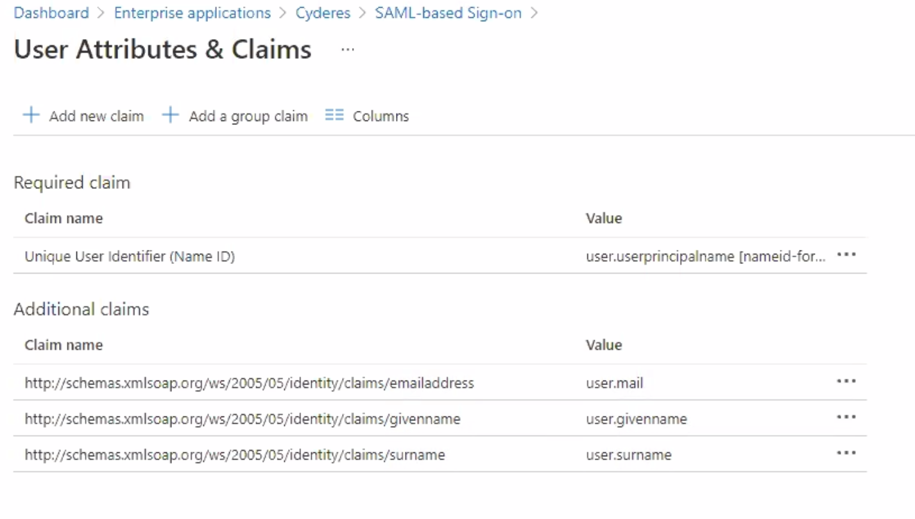This screenshot has height=519, width=915.
Task: Open the more options ellipsis beside the page title
Action: tap(347, 50)
